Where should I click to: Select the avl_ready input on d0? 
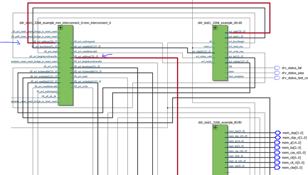[x=207, y=61]
